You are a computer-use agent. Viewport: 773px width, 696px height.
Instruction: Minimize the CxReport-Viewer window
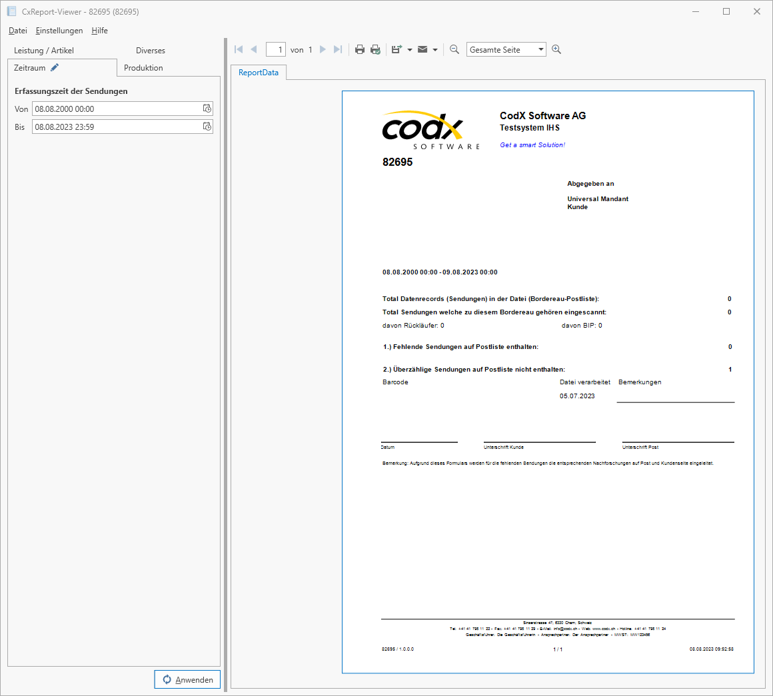tap(696, 11)
